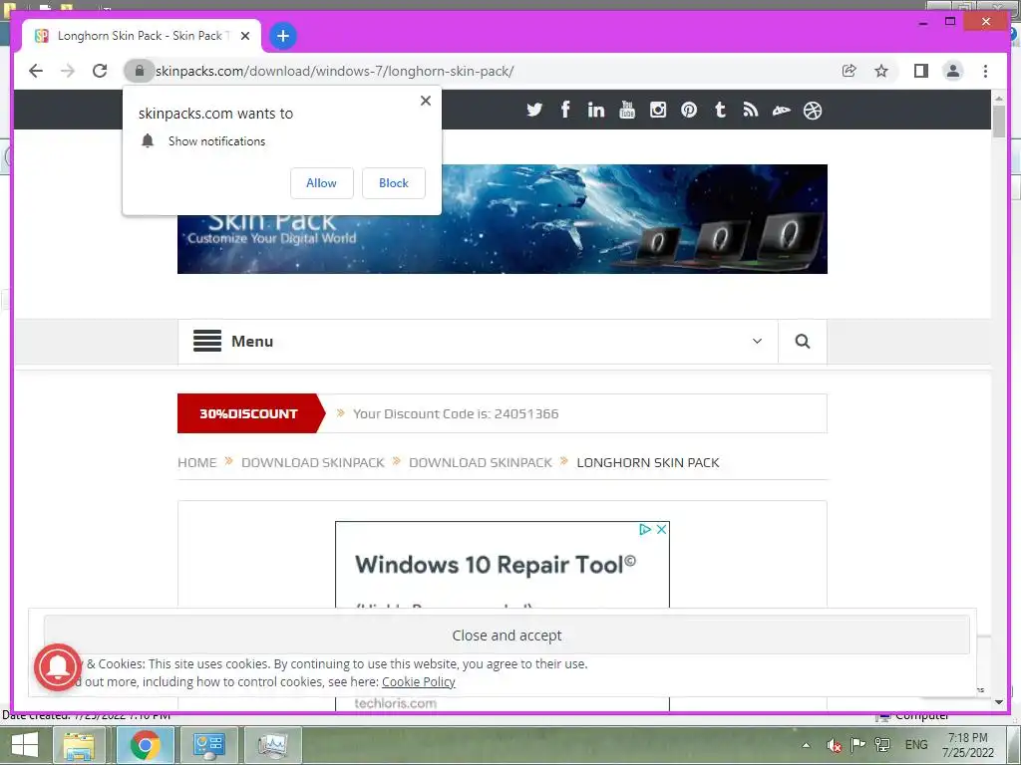Select the Longhorn Skin Pack tab
1021x765 pixels.
(x=142, y=36)
